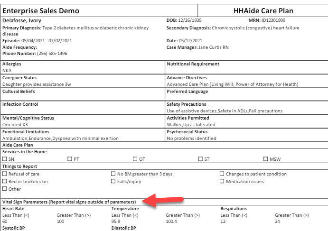Tick Red or broken skin checkbox

tap(5, 181)
